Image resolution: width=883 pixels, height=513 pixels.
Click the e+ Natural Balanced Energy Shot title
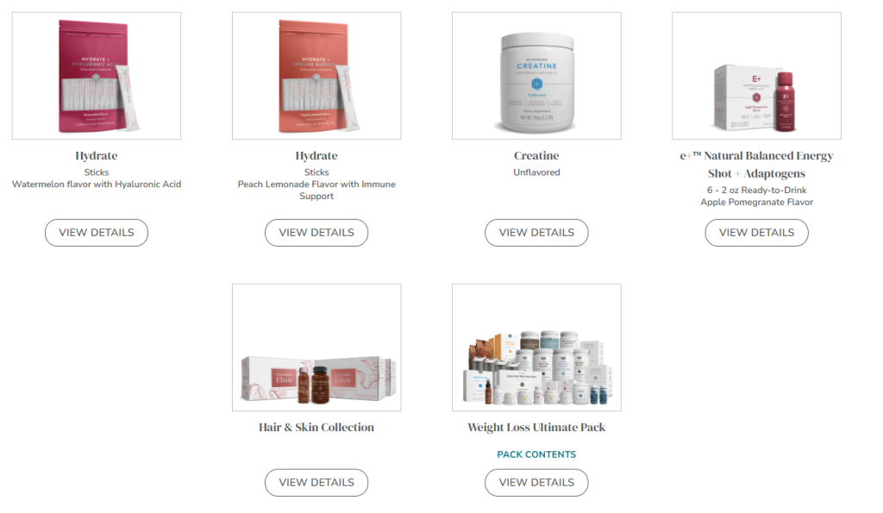[x=756, y=165]
